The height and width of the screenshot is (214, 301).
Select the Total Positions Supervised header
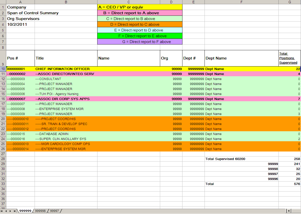coord(288,58)
